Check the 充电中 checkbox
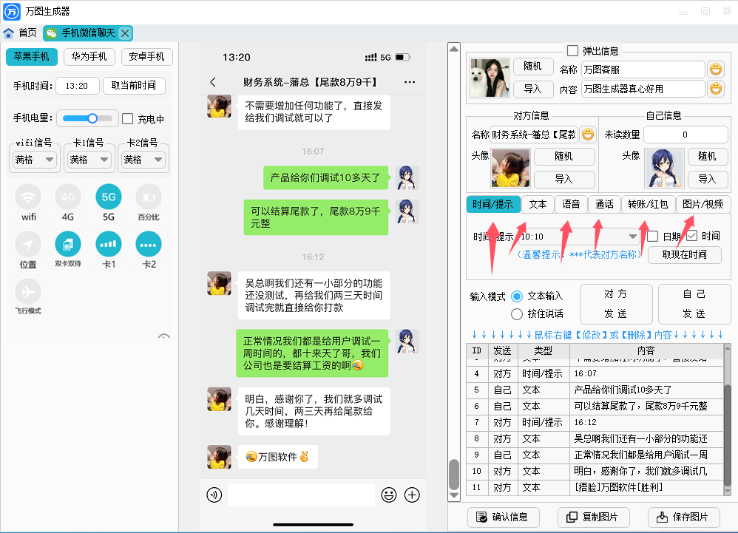 [x=127, y=118]
